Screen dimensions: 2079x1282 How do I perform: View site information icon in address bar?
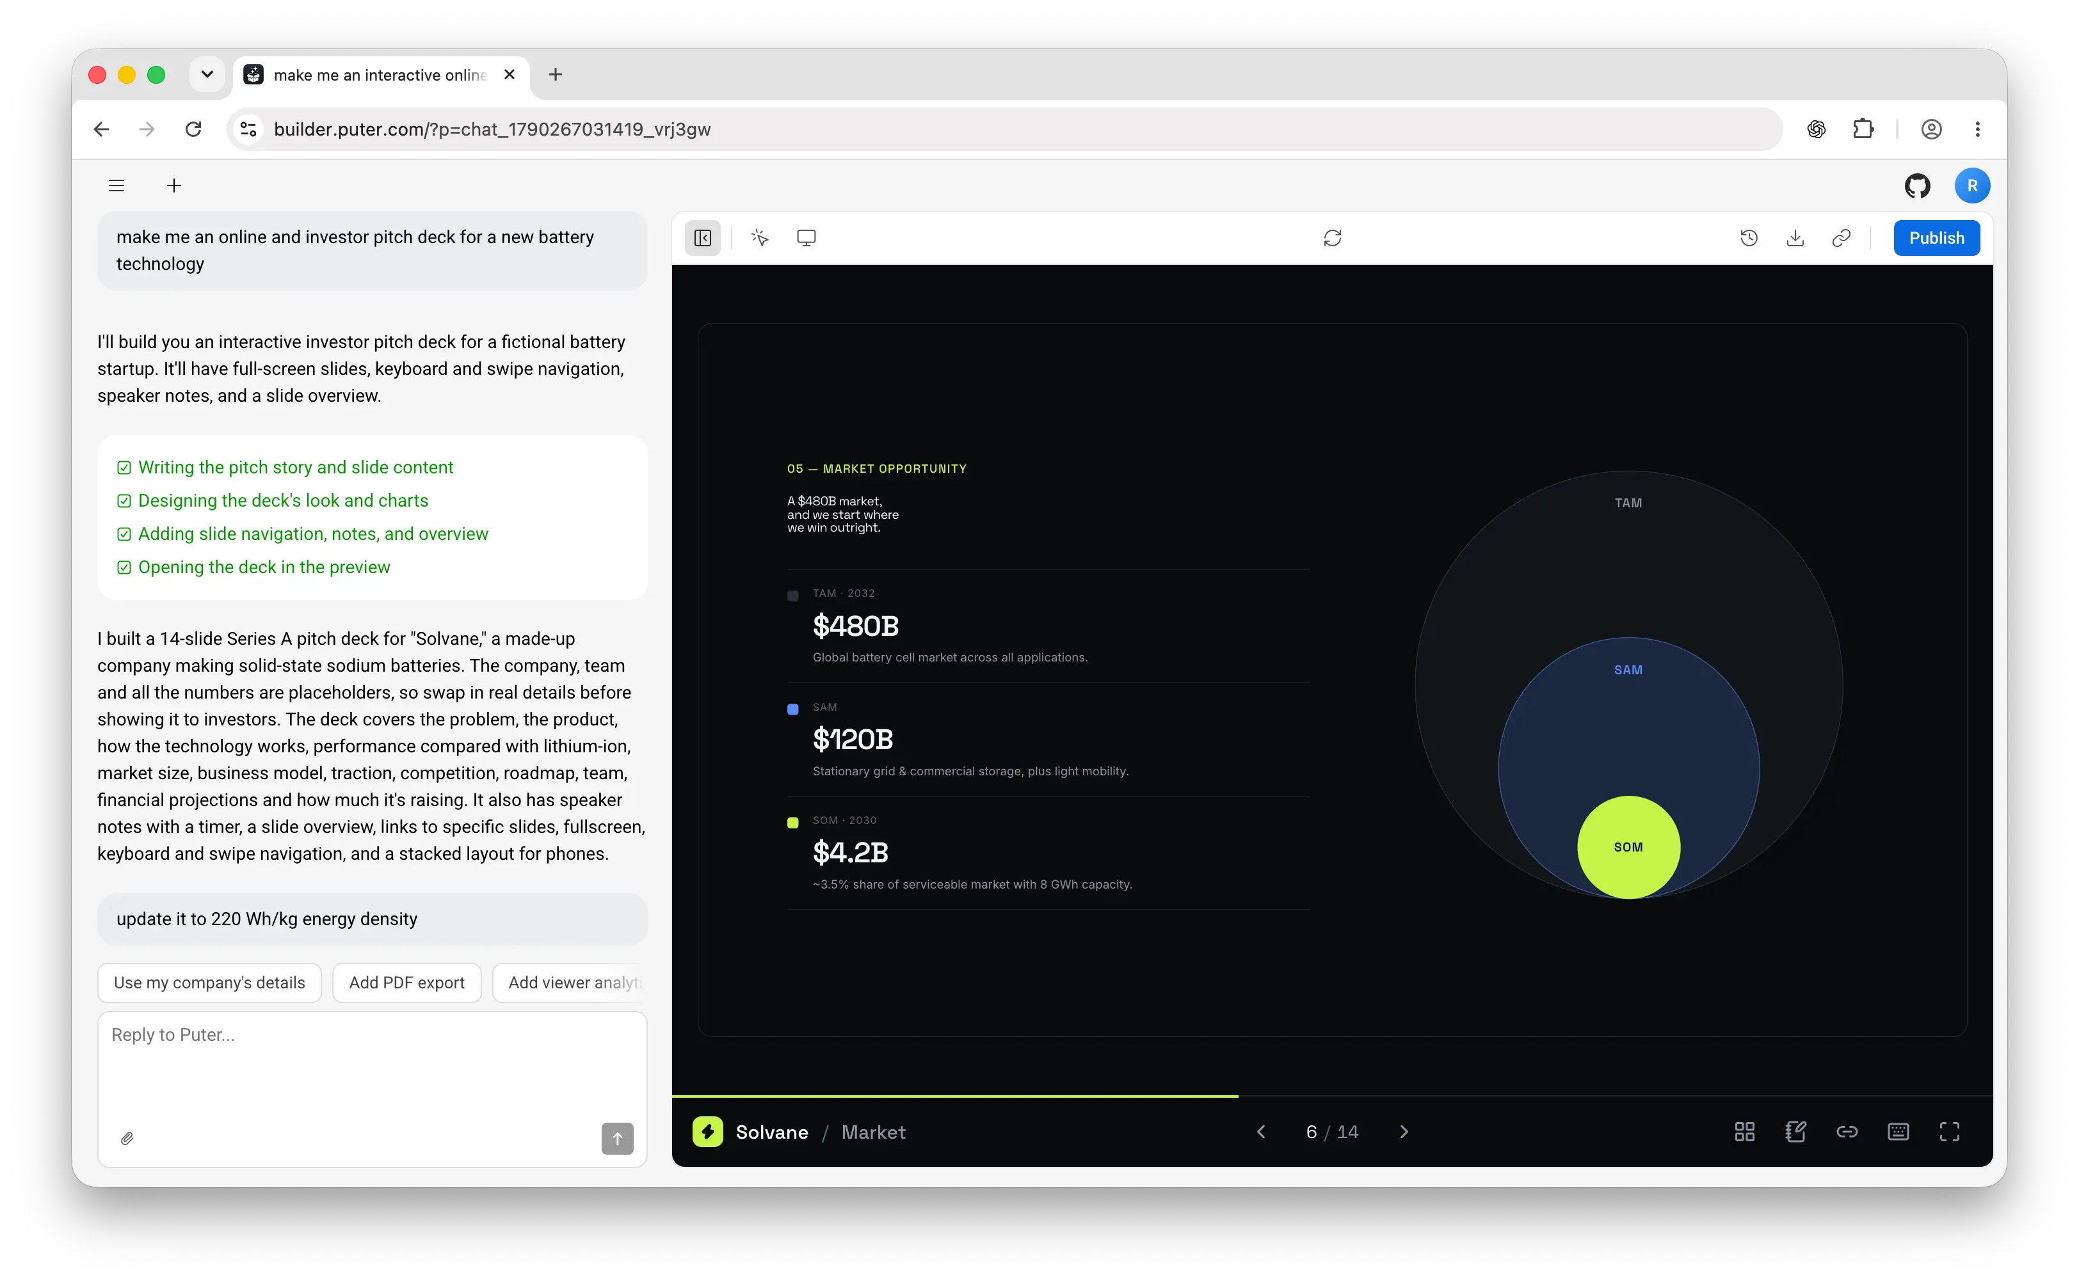click(x=248, y=129)
